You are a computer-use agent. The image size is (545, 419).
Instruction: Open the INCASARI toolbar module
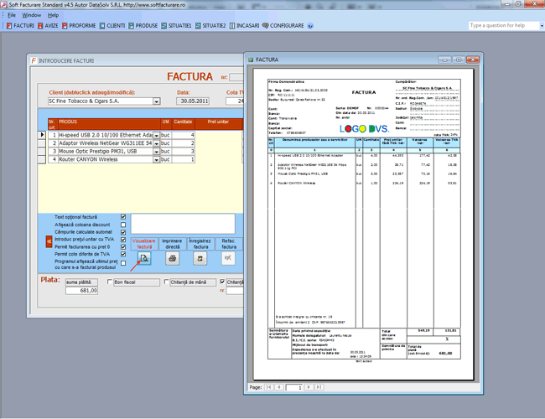pos(244,26)
